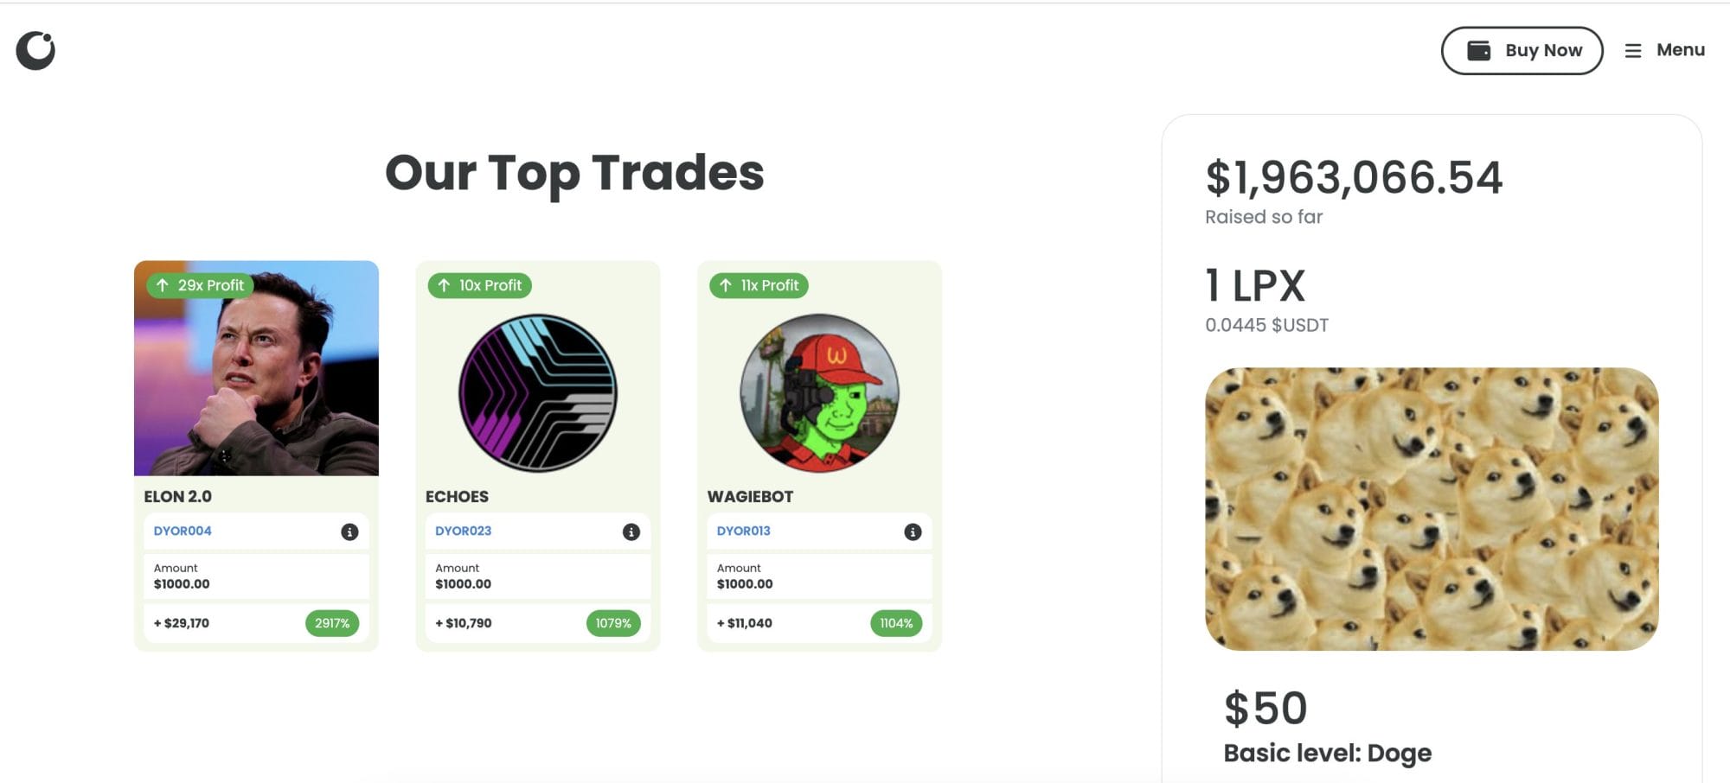
Task: Open info for trade DYOR023
Action: (x=631, y=531)
